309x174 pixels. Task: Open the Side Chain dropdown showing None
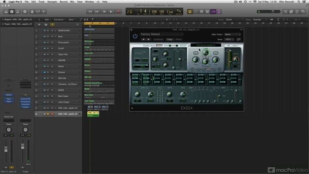233,34
